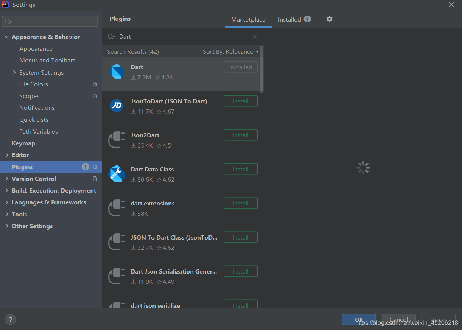Image resolution: width=462 pixels, height=330 pixels.
Task: Clear the plugin search text with X
Action: [x=255, y=37]
